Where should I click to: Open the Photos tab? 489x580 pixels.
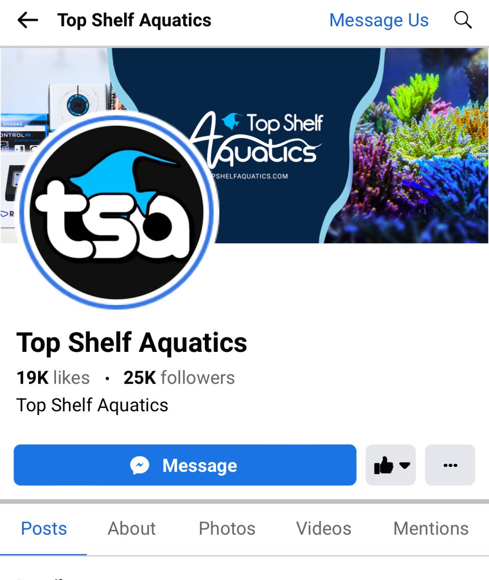click(x=227, y=528)
